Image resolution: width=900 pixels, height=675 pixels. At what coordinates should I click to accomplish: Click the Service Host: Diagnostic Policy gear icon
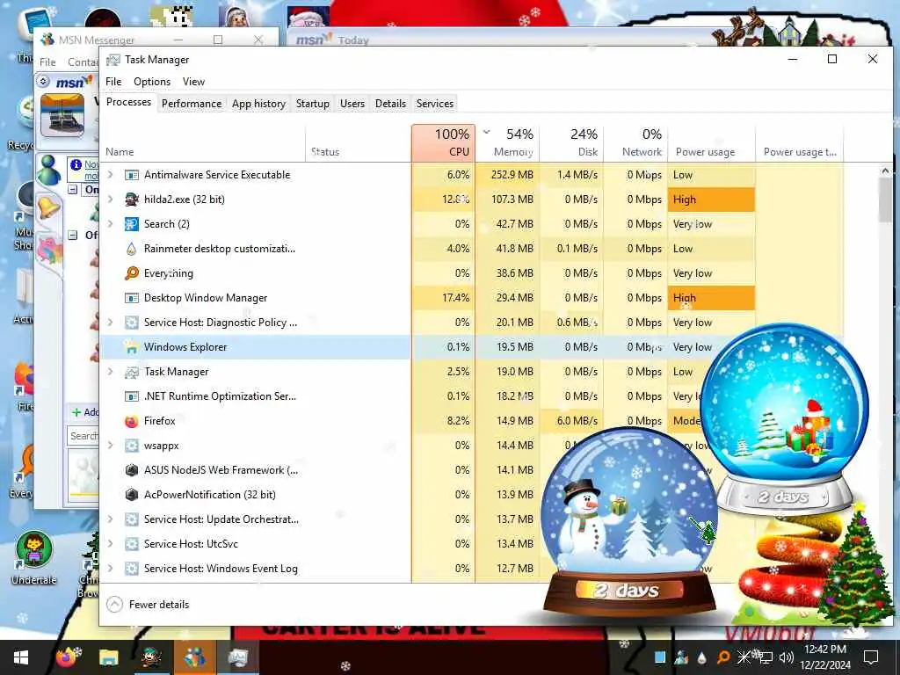[x=132, y=323]
